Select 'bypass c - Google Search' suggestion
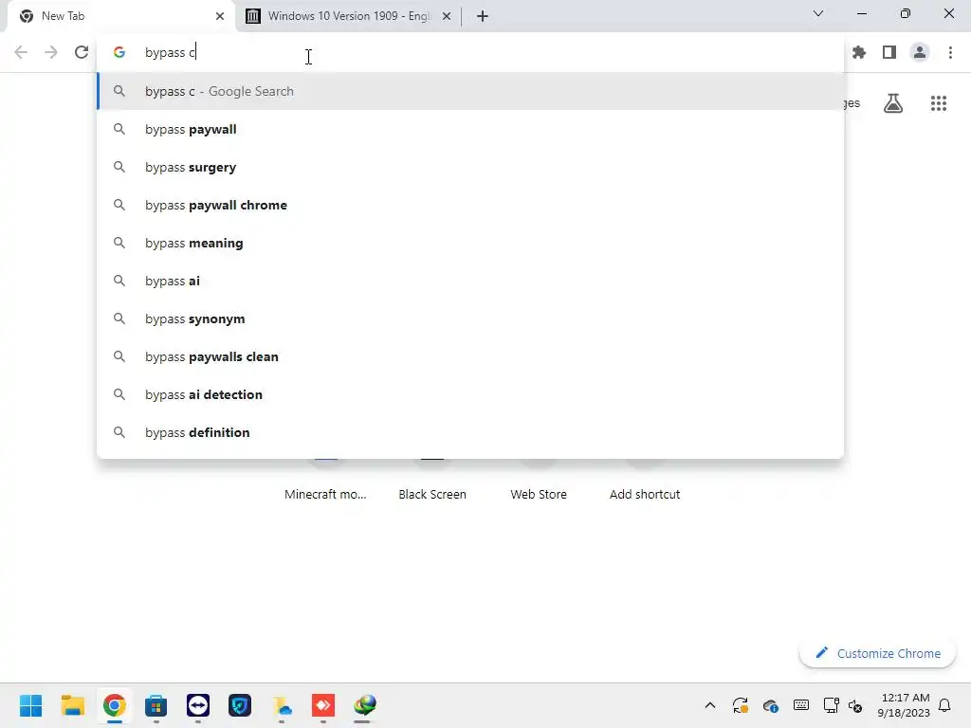Viewport: 971px width, 728px height. (x=470, y=91)
